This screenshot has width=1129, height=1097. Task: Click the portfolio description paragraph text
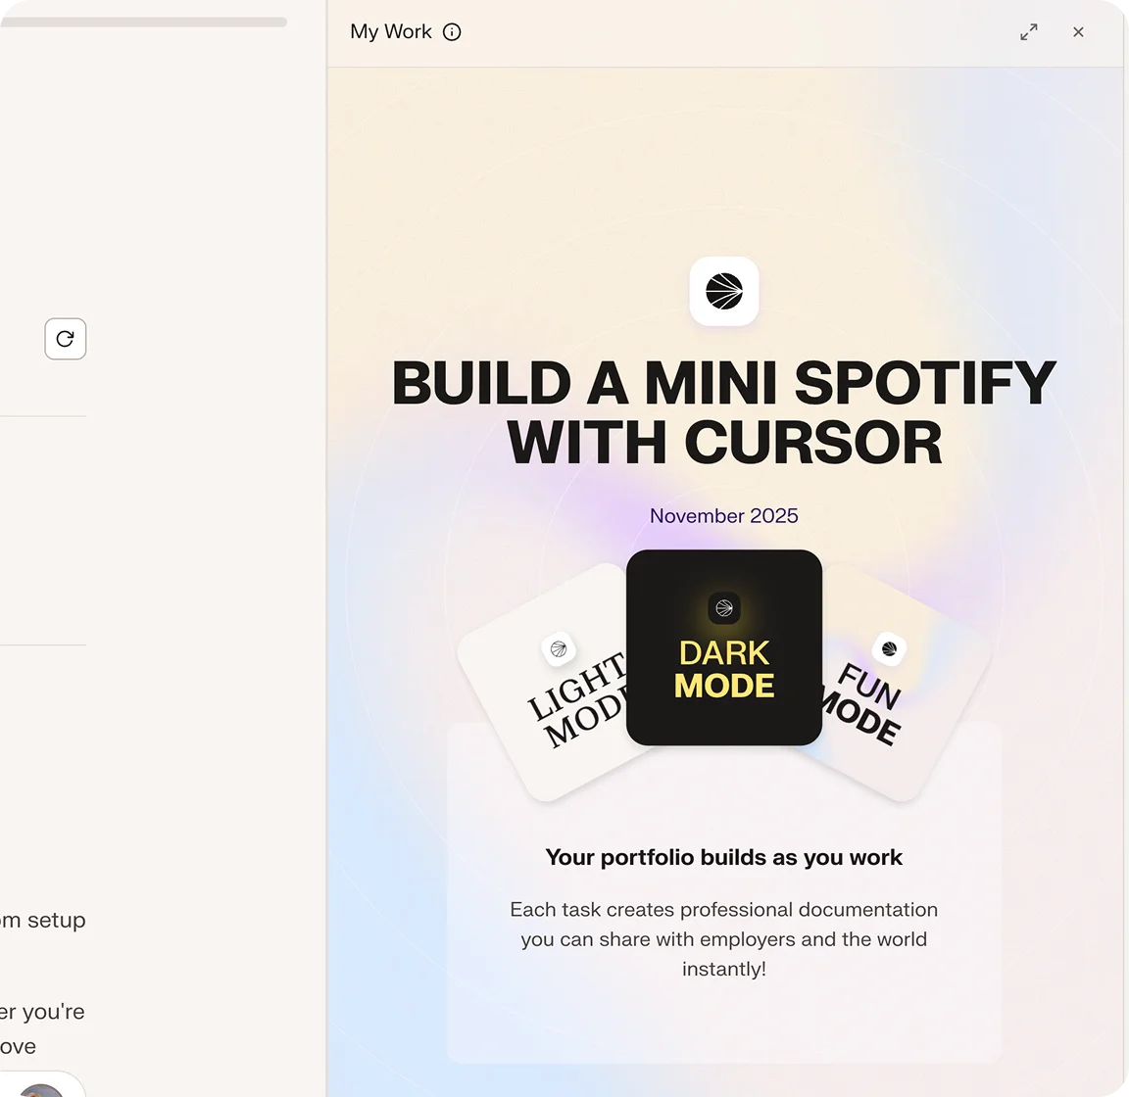click(x=723, y=939)
